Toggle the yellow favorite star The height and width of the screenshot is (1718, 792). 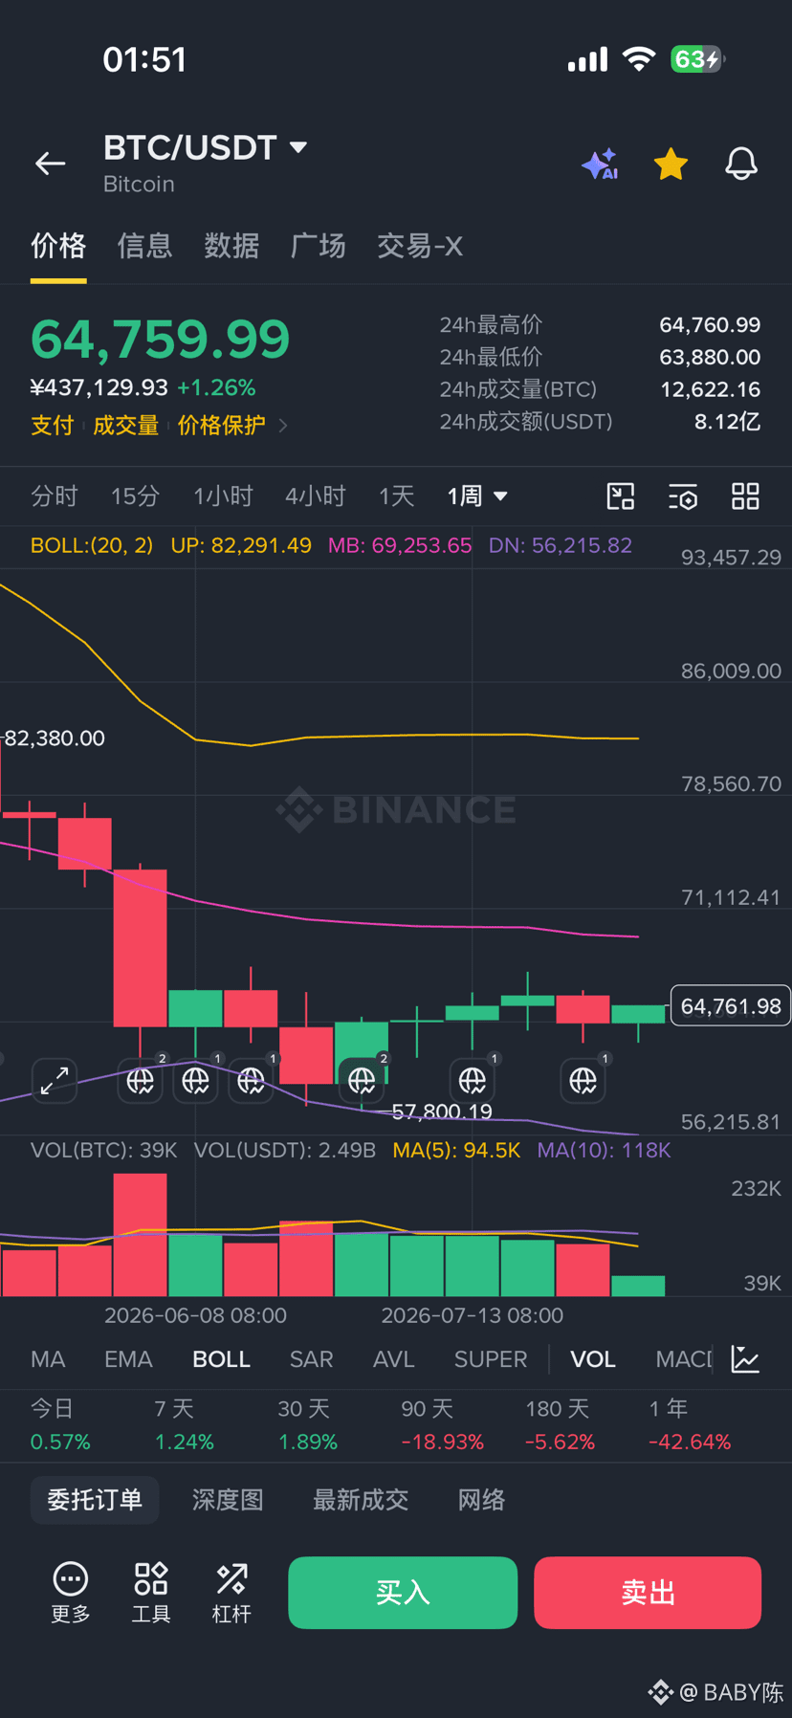[x=671, y=165]
